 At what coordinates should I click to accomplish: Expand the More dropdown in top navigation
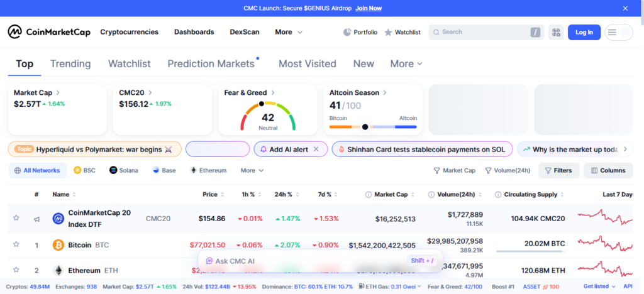(x=289, y=32)
